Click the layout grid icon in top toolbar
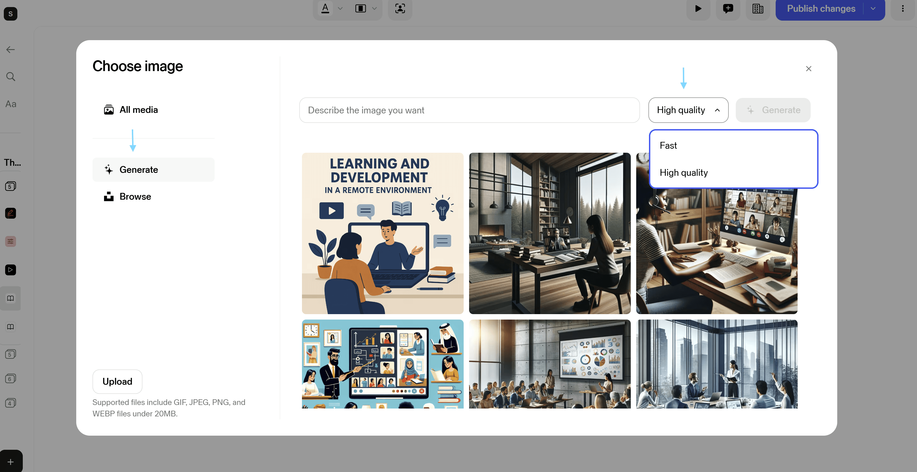 click(757, 8)
